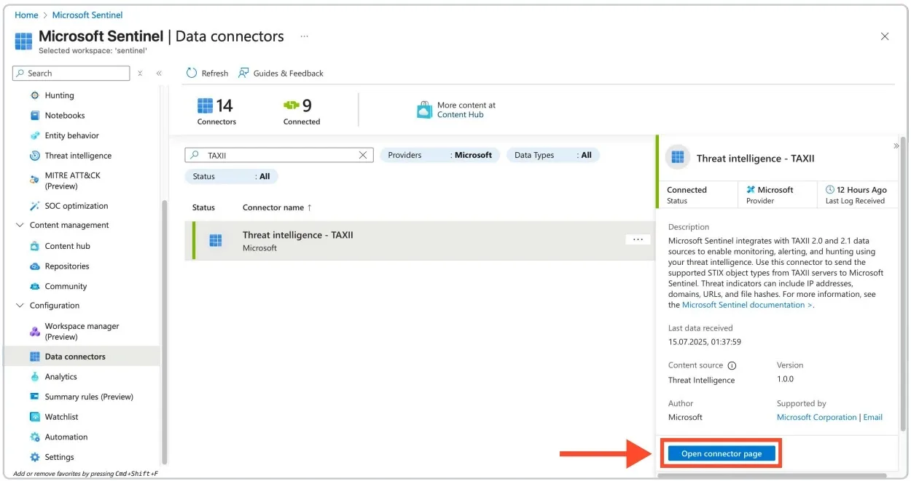911x481 pixels.
Task: Click the Content Hub shopping bag icon
Action: click(424, 110)
